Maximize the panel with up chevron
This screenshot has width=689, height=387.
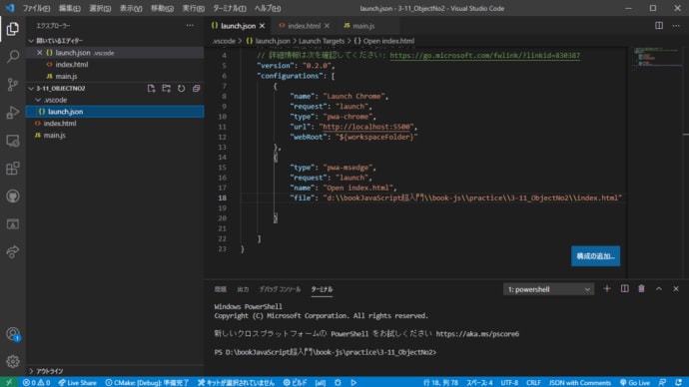pos(659,288)
